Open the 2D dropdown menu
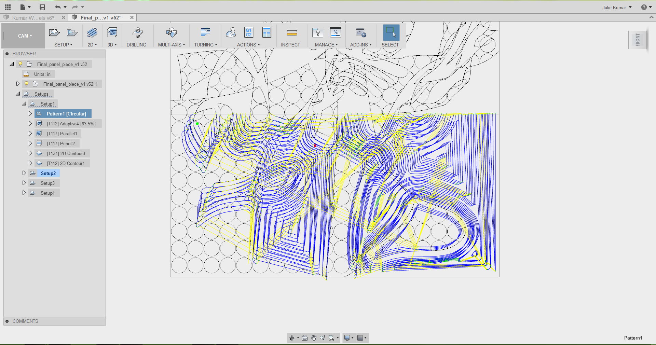The width and height of the screenshot is (656, 345). [92, 45]
